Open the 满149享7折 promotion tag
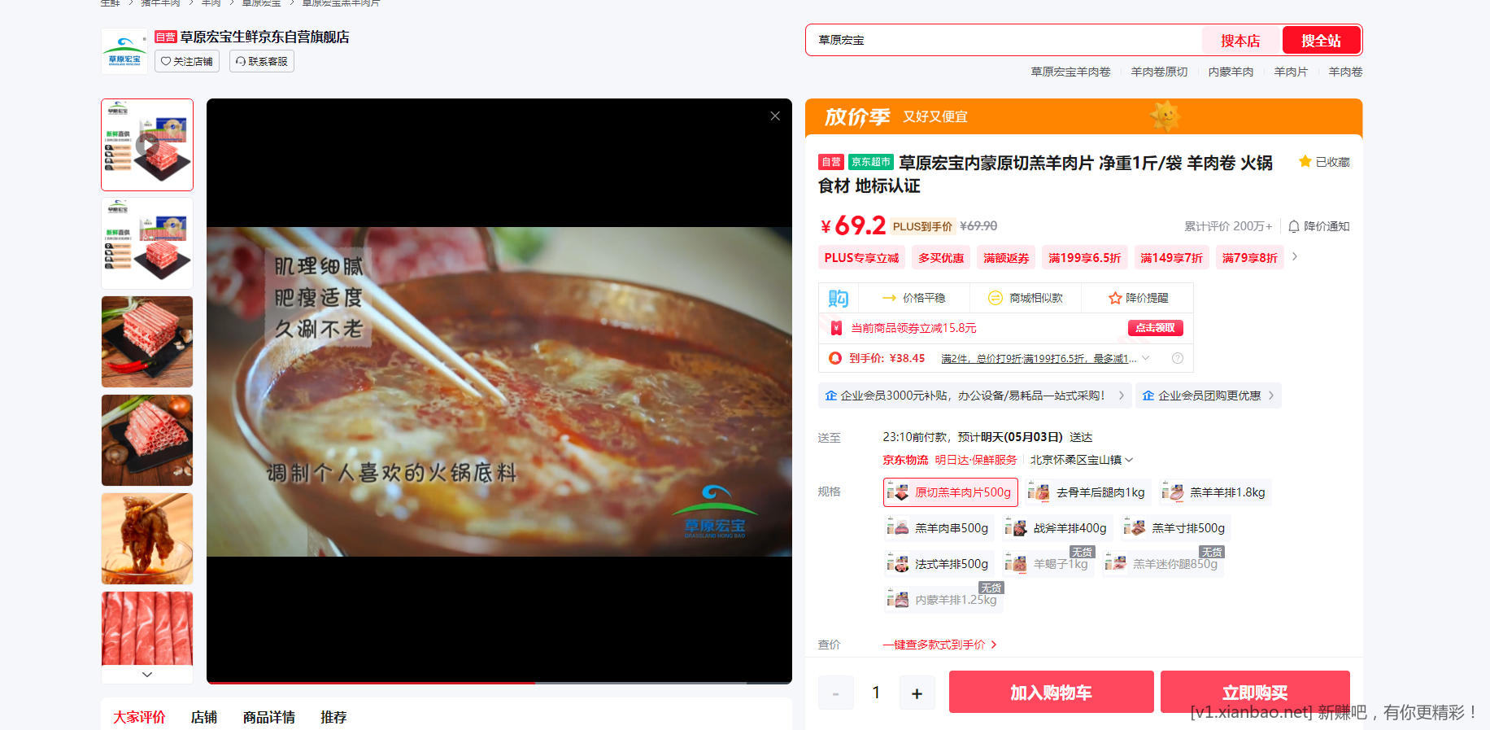The image size is (1490, 730). tap(1171, 258)
